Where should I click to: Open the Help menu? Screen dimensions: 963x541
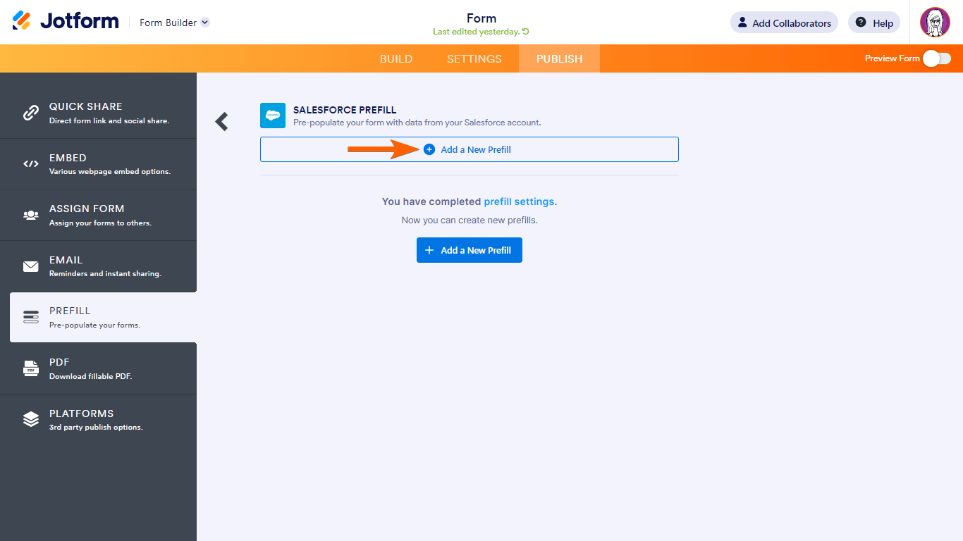click(874, 23)
